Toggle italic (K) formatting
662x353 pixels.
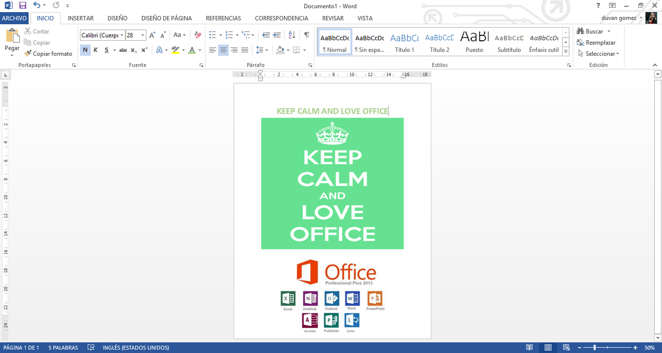[95, 50]
